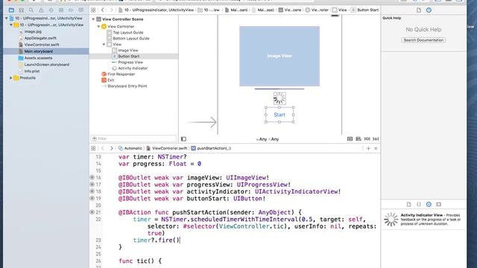Open related items grid in storyboard jump bar

tap(93, 10)
